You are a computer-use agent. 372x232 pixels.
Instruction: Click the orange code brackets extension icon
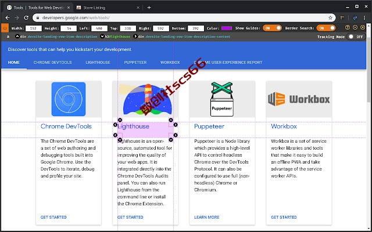(5, 28)
